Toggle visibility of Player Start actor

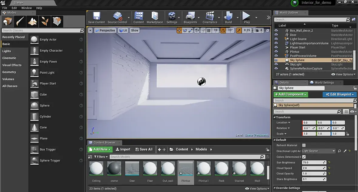276,47
